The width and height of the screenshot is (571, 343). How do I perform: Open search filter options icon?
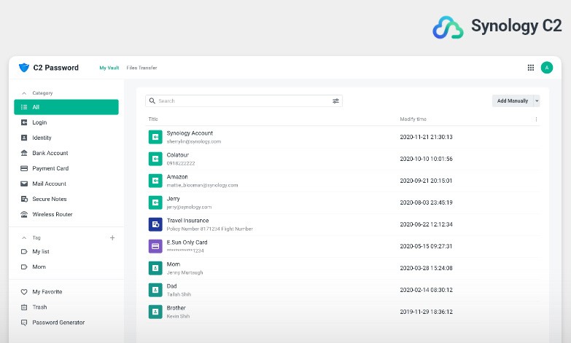pyautogui.click(x=335, y=100)
